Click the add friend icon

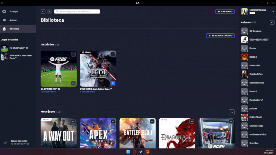[272, 22]
